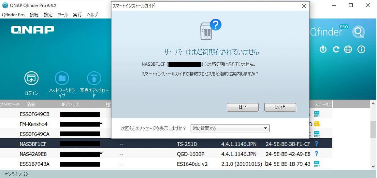
Task: Open the network drive (ネットワークドライブ) icon
Action: point(62,78)
